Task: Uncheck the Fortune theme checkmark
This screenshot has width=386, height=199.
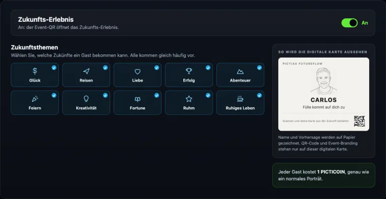Action: [x=156, y=96]
